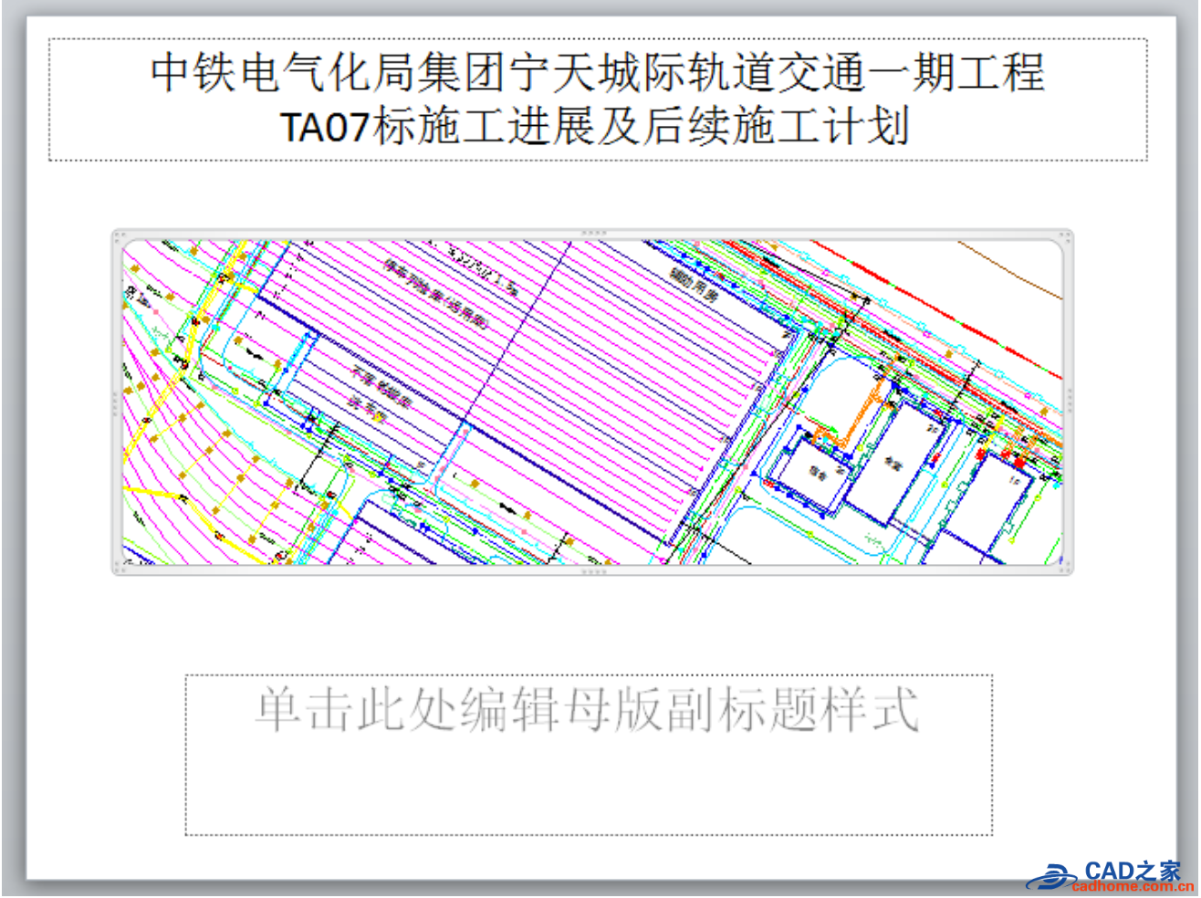This screenshot has height=898, width=1201.
Task: Click the subtitle placeholder text 单击此处编辑母版副标题样式
Action: 587,709
